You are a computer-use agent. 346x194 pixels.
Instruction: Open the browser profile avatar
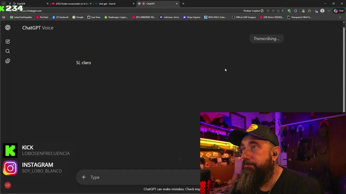tap(322, 11)
